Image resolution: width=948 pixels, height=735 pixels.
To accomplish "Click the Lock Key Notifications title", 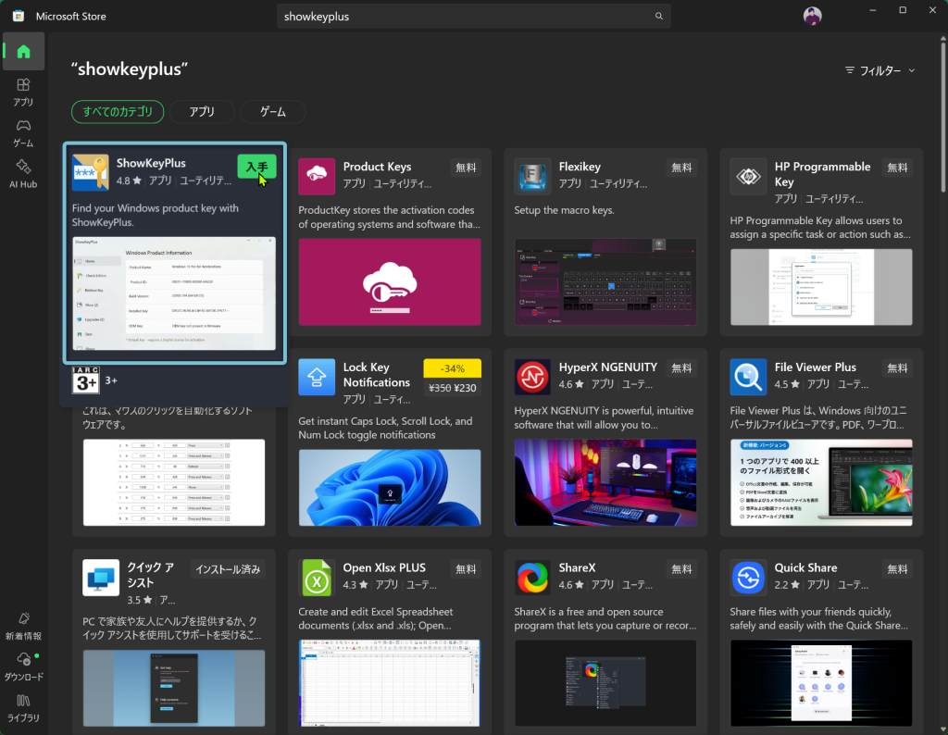I will click(377, 375).
